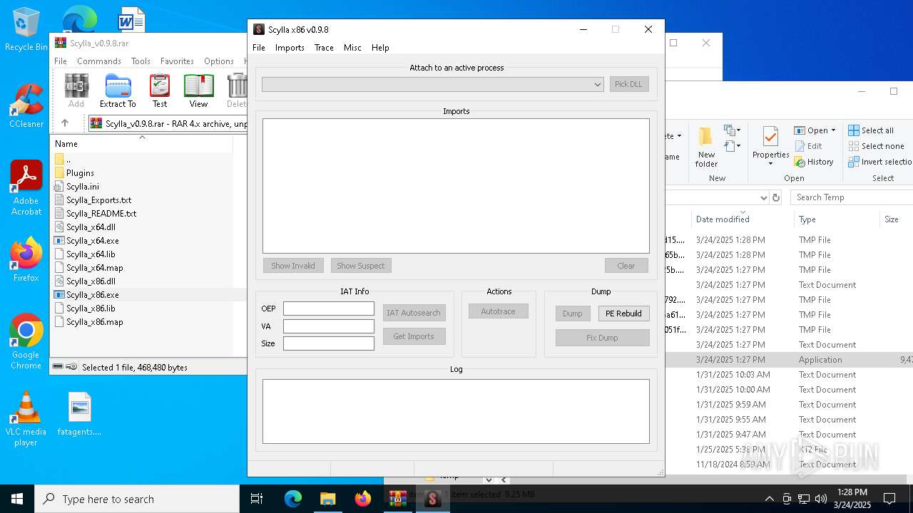Image resolution: width=913 pixels, height=513 pixels.
Task: Click the Dump button
Action: (x=573, y=313)
